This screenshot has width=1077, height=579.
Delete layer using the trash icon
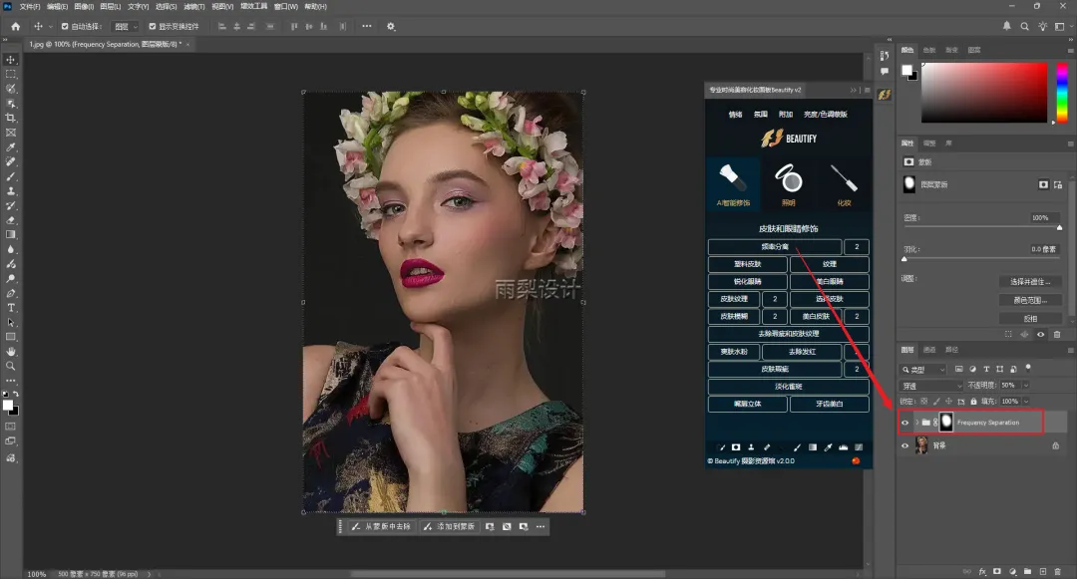[1057, 571]
